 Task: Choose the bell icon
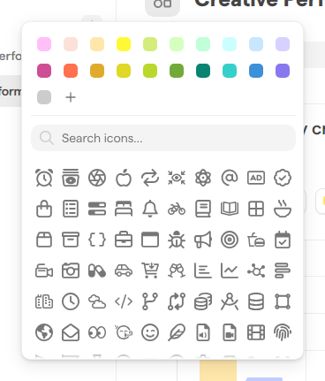tap(150, 209)
